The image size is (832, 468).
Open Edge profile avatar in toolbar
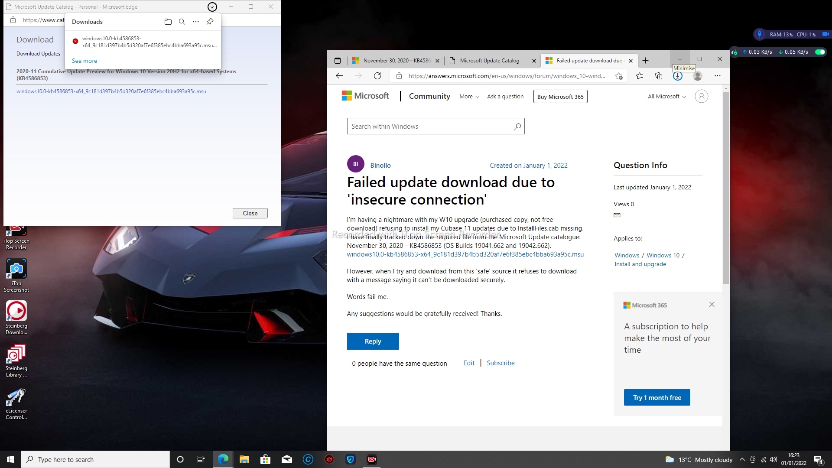pos(698,76)
